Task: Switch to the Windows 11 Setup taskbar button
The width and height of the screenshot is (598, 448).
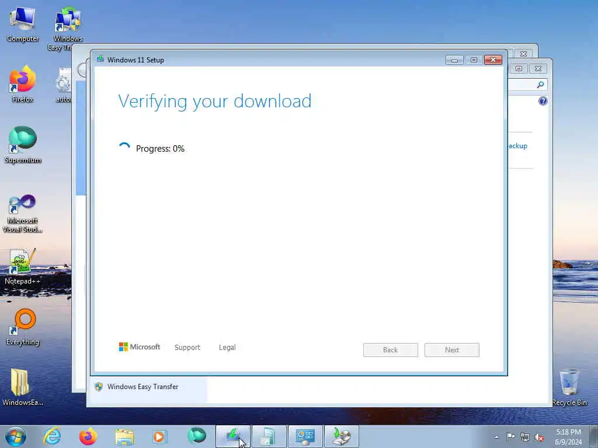Action: coord(233,436)
